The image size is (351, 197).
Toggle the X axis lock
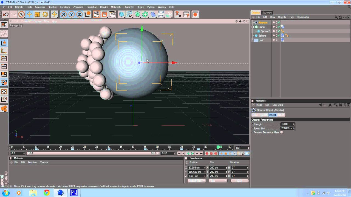pyautogui.click(x=63, y=14)
